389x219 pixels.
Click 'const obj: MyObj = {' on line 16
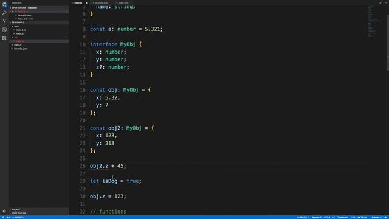pyautogui.click(x=120, y=90)
